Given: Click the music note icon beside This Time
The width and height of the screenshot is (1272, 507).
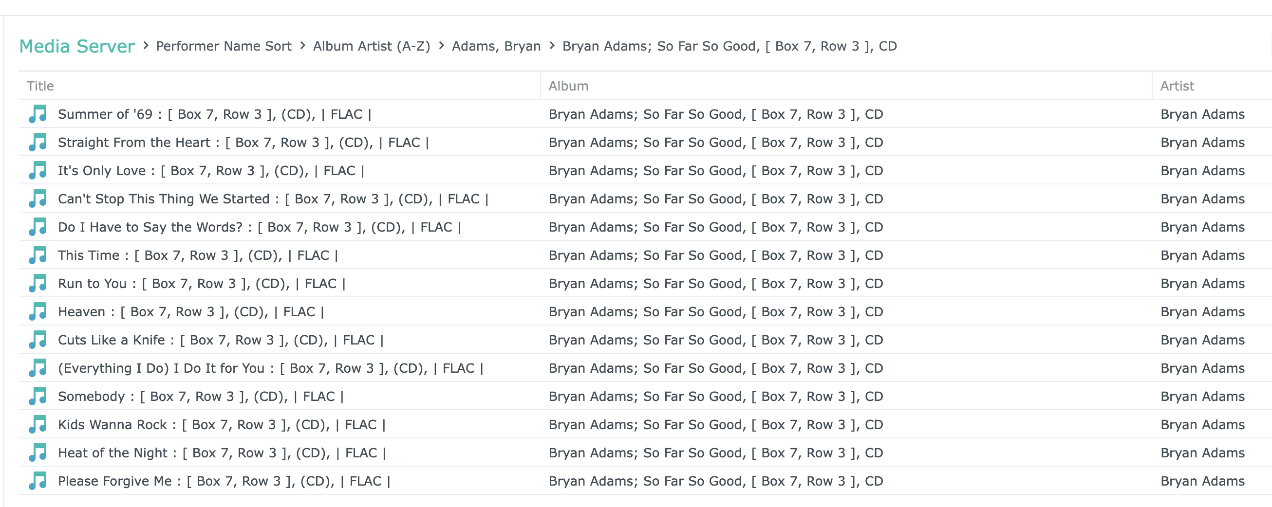Looking at the screenshot, I should click(x=37, y=255).
